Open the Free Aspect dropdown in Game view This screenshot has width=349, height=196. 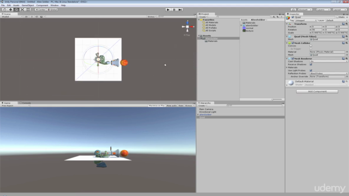pyautogui.click(x=16, y=106)
